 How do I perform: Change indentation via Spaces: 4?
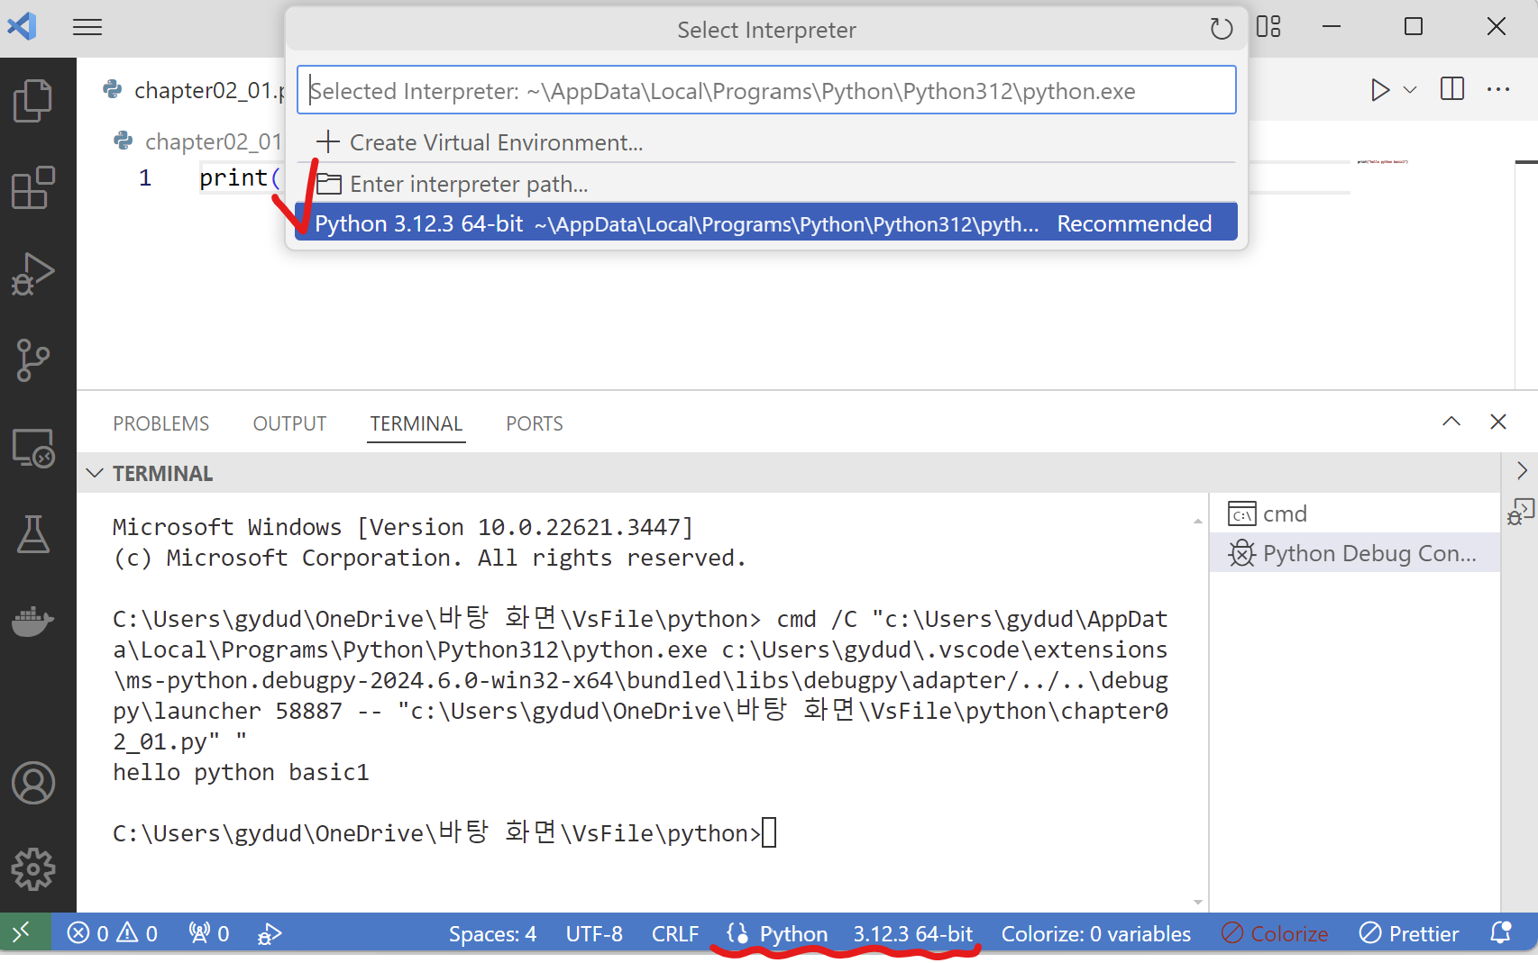tap(492, 934)
